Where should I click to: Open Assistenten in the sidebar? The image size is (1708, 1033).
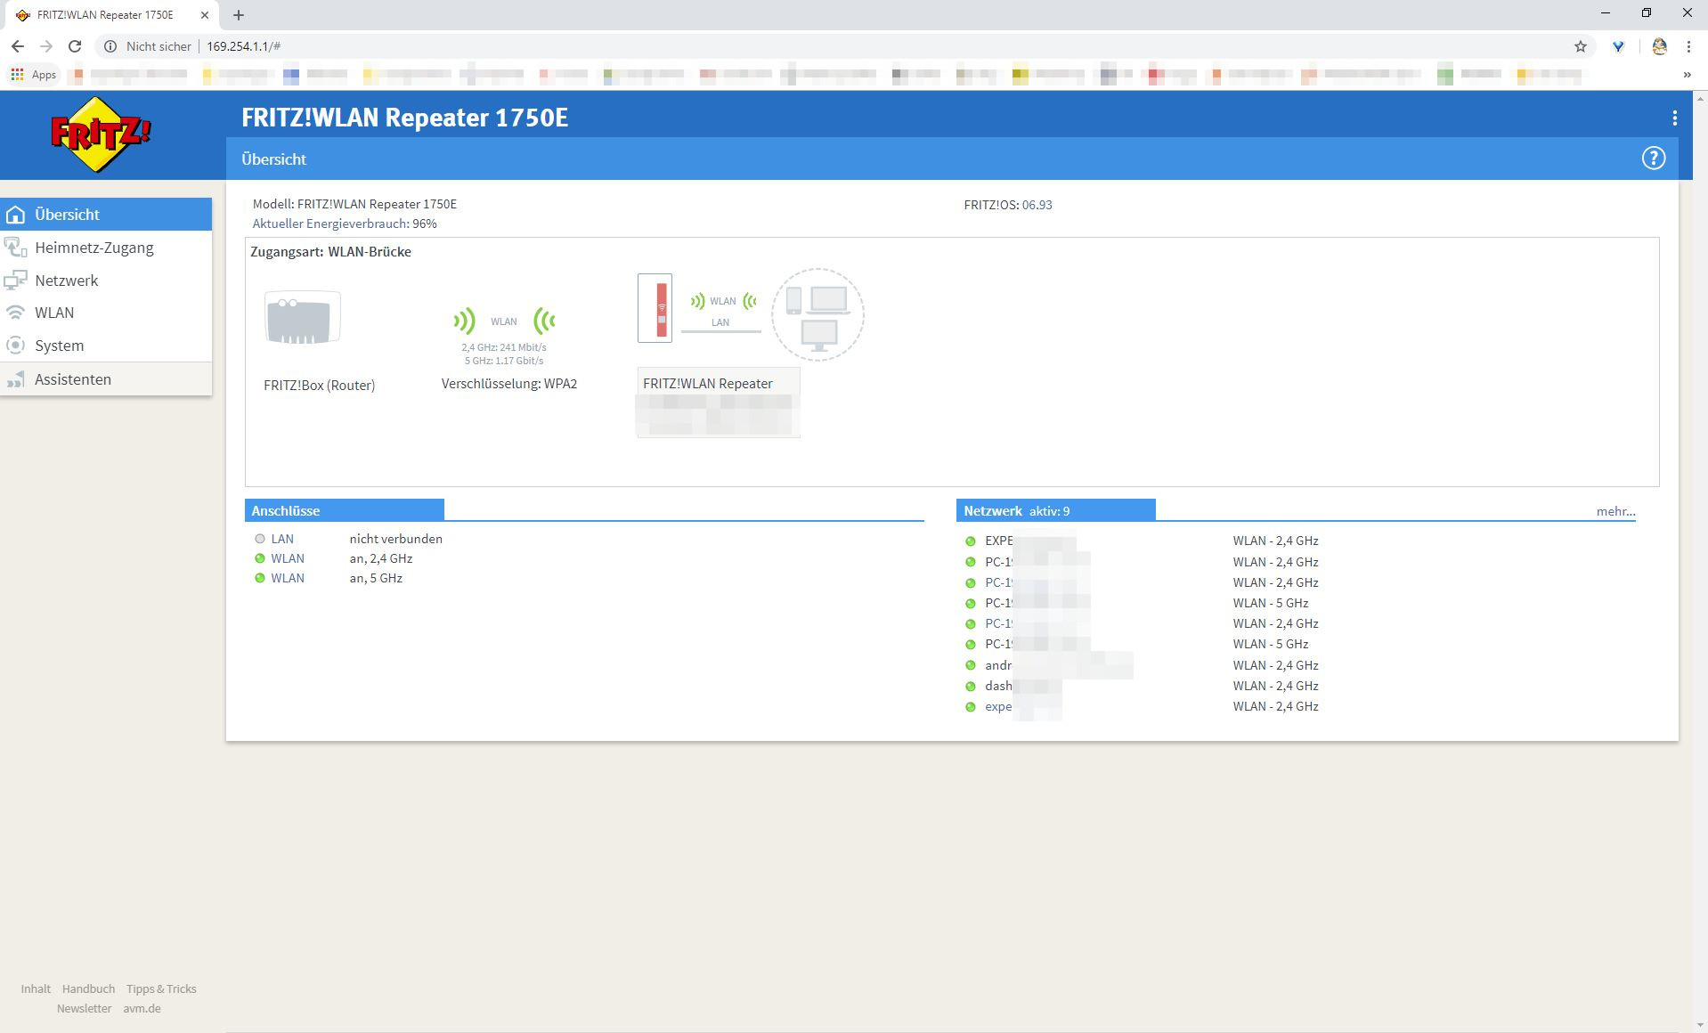tap(106, 379)
